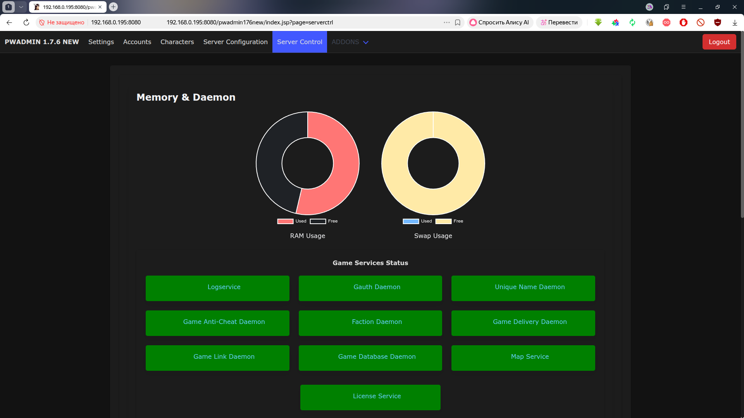Open the tab list chevron dropdown
The height and width of the screenshot is (418, 744).
(21, 7)
